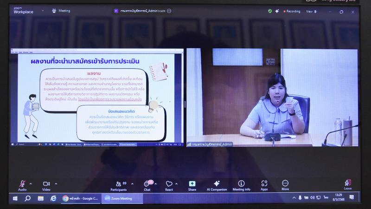
Task: Select the speaker's video tile
Action: (272, 98)
